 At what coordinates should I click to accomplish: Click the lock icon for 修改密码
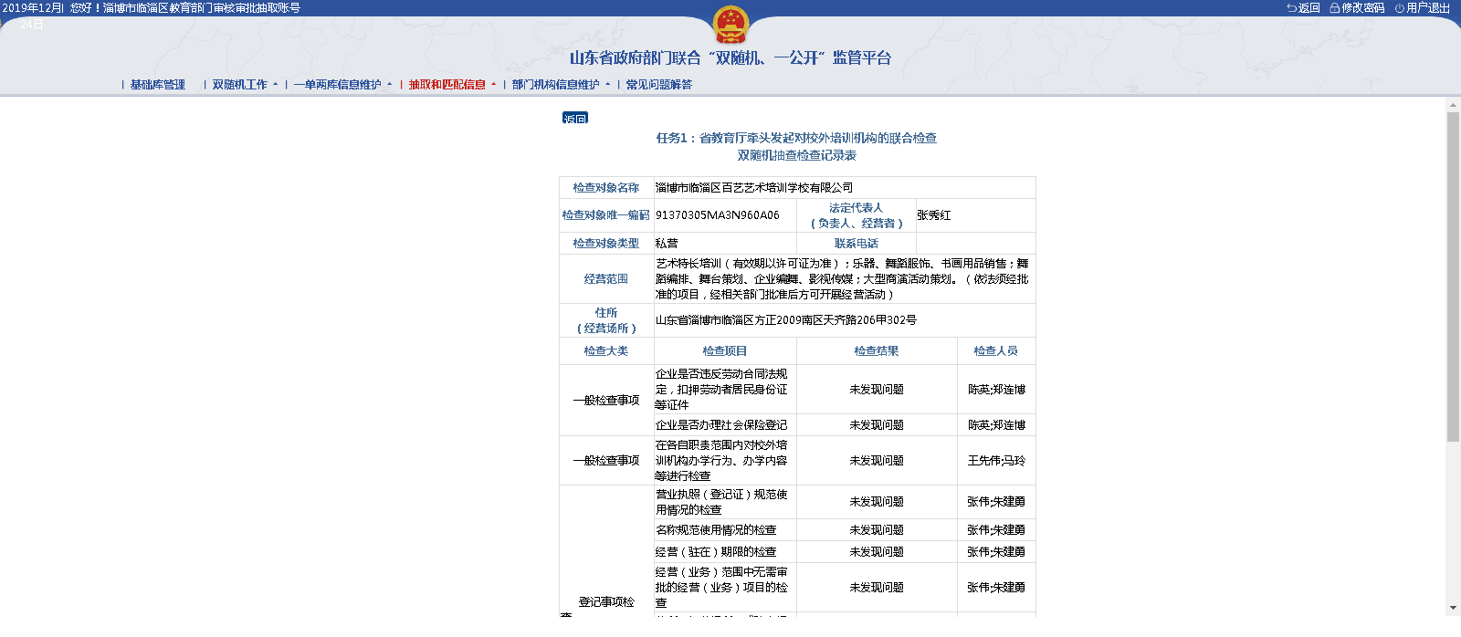(1334, 8)
